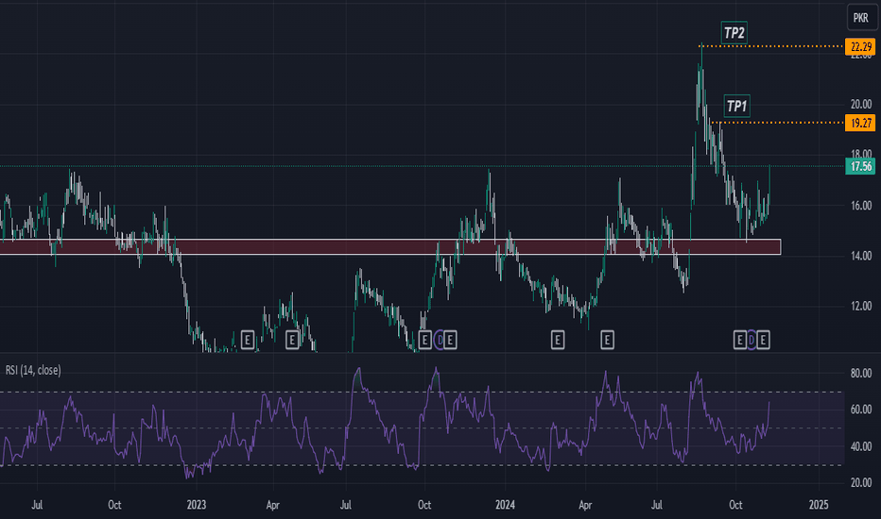Screen dimensions: 881x519
Task: Click the 22.29 orange price label
Action: (x=860, y=46)
